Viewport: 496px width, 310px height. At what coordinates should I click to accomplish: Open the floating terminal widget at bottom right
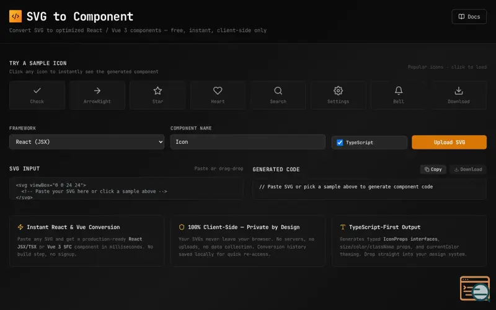[475, 289]
